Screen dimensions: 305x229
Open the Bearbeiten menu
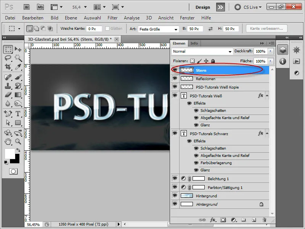tap(33, 18)
